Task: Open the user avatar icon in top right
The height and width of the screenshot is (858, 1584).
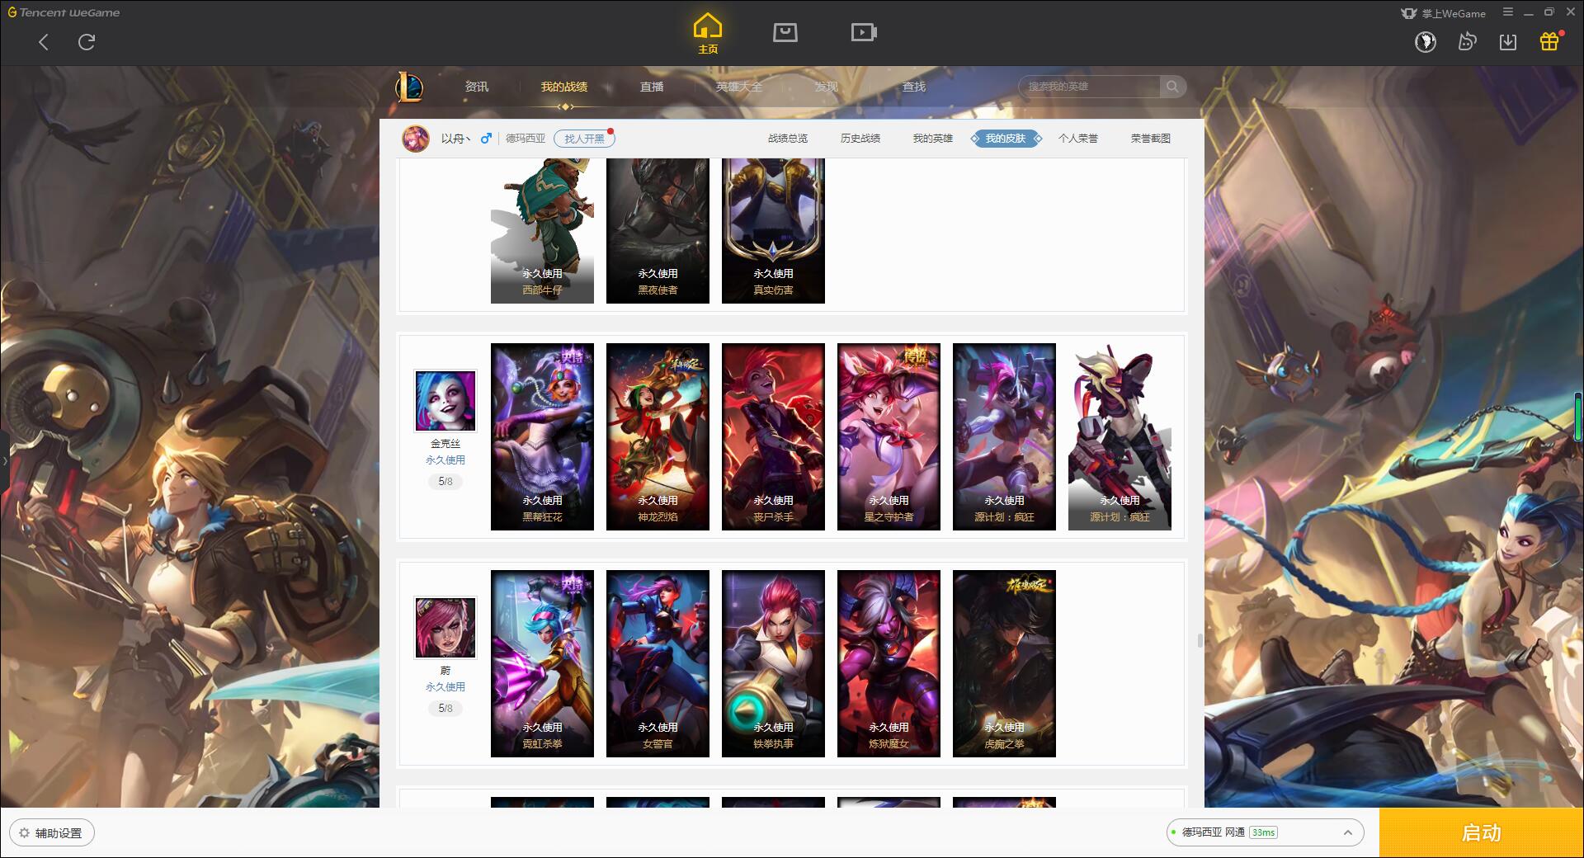Action: point(1426,41)
